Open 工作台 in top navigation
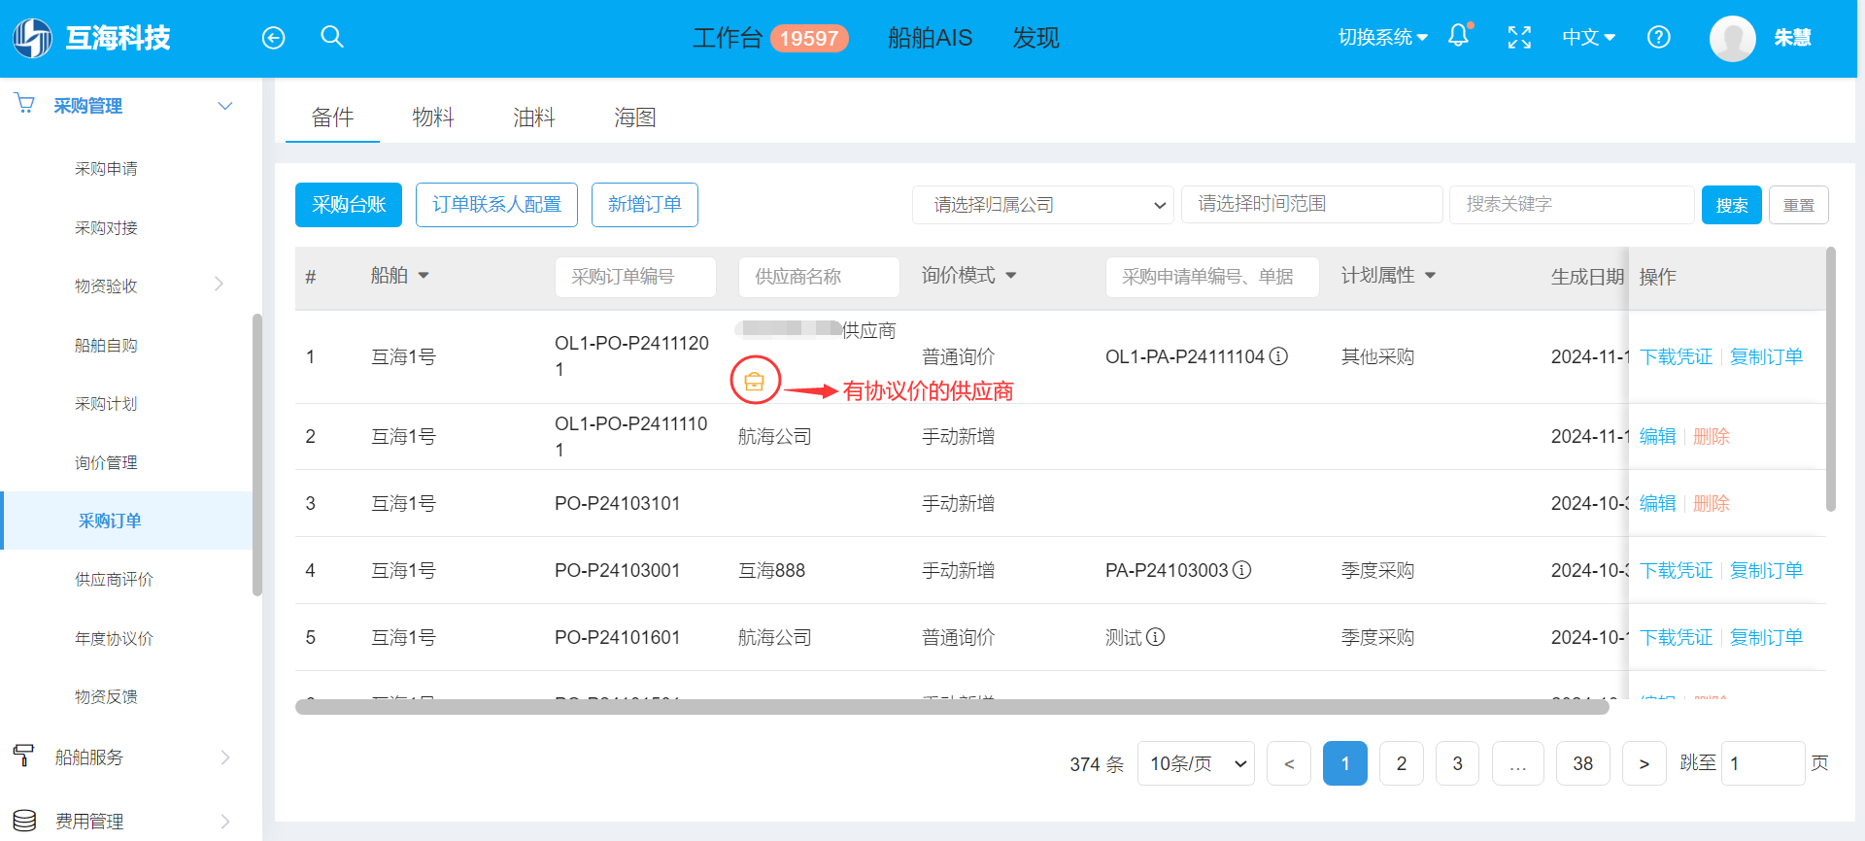Image resolution: width=1865 pixels, height=841 pixels. 728,38
